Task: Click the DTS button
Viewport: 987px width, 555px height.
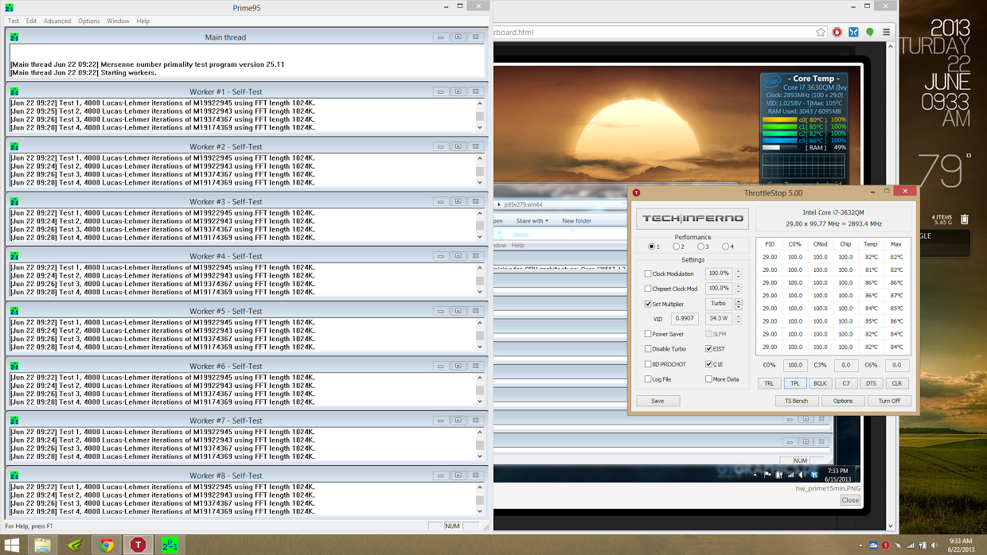Action: tap(871, 383)
